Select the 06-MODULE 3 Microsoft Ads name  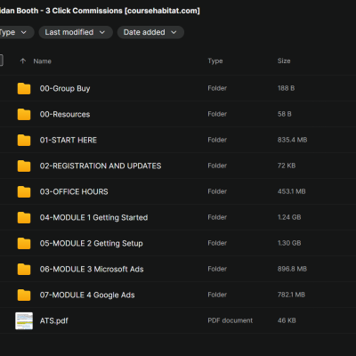click(x=92, y=269)
